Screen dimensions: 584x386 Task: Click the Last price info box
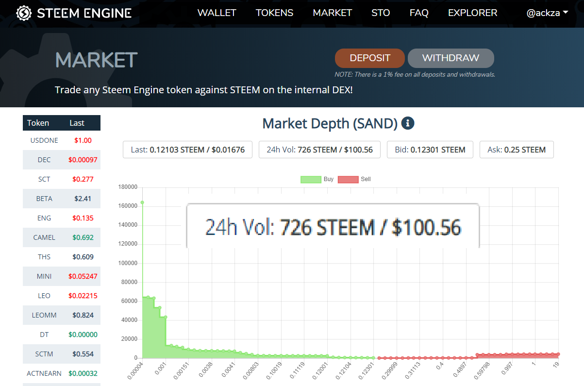[x=188, y=150]
